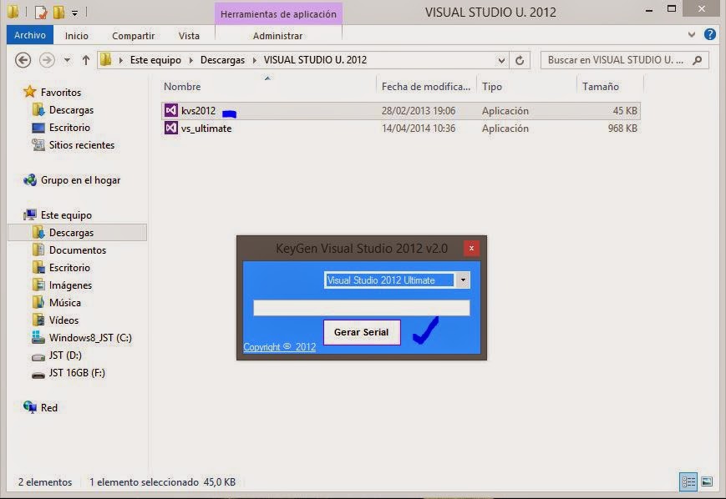Viewport: 726px width, 499px height.
Task: Sort files using the Nombre column header
Action: click(180, 86)
